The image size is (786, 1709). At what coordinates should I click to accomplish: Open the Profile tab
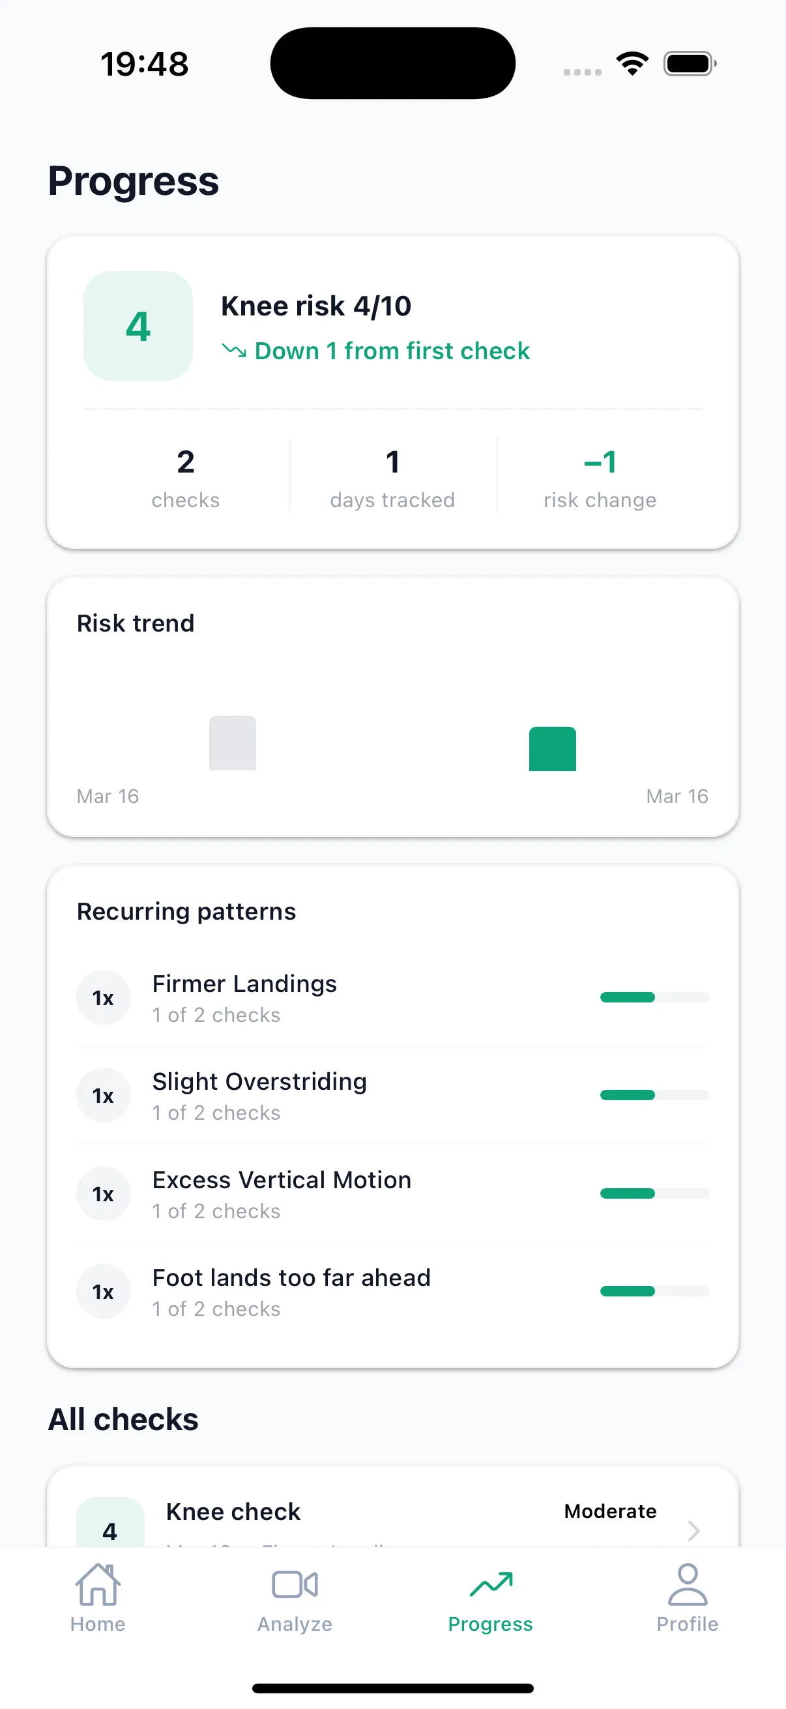point(687,1599)
